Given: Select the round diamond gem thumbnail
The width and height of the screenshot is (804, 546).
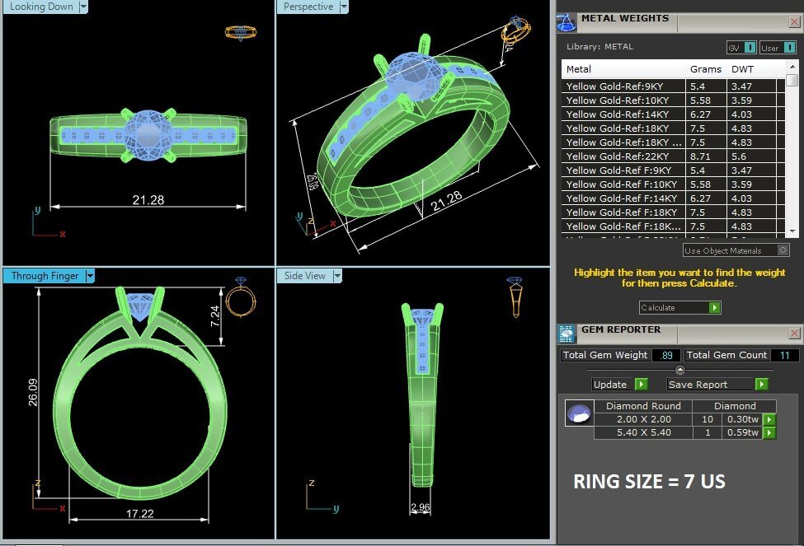Looking at the screenshot, I should 579,413.
